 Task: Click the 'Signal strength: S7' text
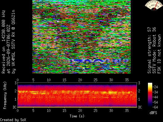(x=149, y=50)
